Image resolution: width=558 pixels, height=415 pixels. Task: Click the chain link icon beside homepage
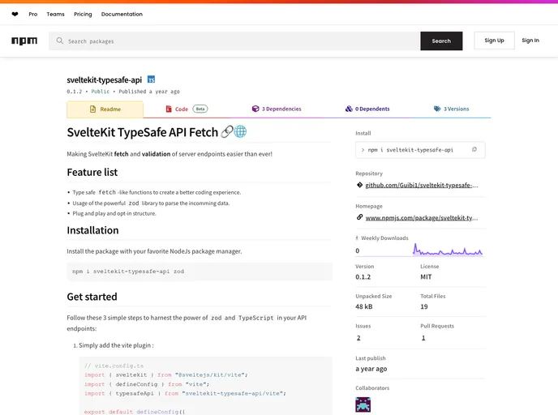359,217
